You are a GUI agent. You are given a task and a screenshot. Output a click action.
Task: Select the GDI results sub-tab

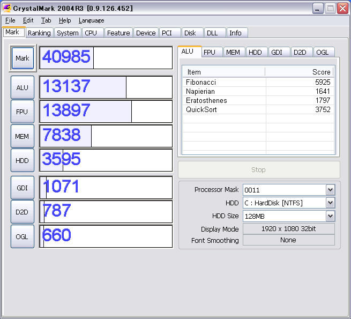pos(279,52)
